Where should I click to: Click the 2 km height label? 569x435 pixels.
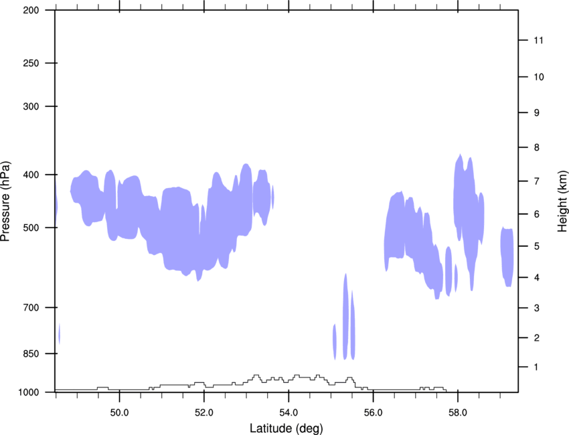click(x=537, y=338)
